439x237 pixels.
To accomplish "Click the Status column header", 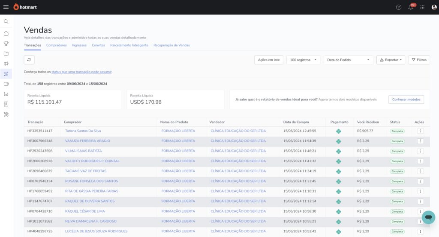I will (395, 122).
